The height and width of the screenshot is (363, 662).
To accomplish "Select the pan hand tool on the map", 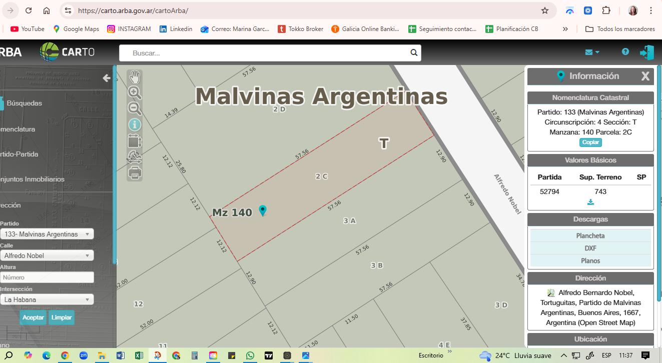I will coord(135,77).
